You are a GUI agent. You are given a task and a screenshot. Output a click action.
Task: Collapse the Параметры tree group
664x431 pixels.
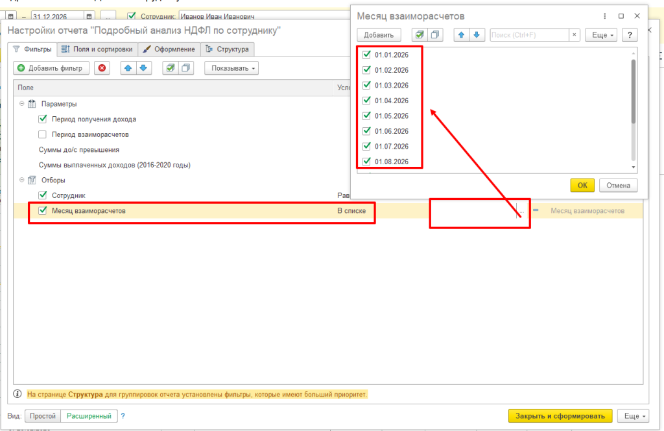click(21, 104)
